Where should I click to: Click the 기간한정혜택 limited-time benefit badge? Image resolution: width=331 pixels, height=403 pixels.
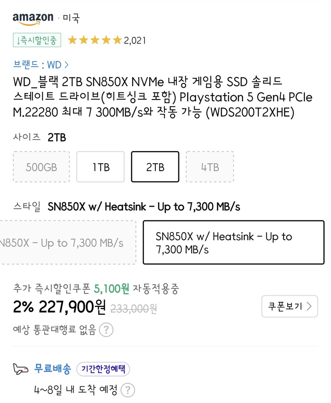tap(103, 369)
